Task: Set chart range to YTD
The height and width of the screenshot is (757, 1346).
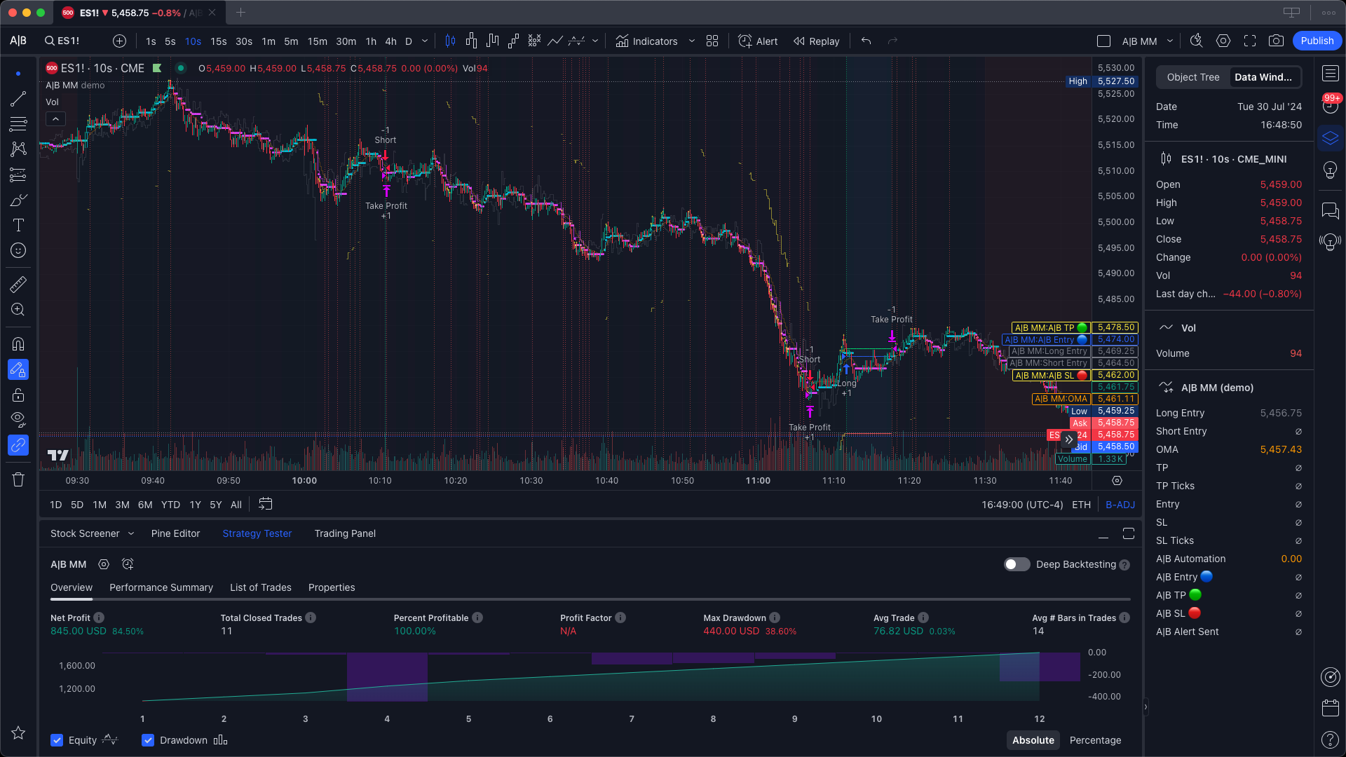Action: pos(170,505)
